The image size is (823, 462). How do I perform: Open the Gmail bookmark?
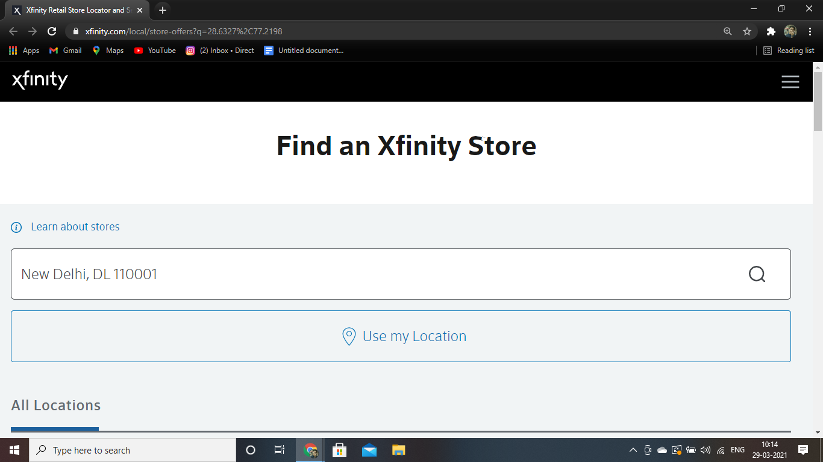[x=65, y=51]
